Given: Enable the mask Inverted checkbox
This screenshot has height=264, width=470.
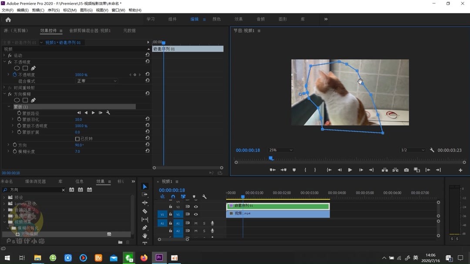Looking at the screenshot, I should (77, 139).
